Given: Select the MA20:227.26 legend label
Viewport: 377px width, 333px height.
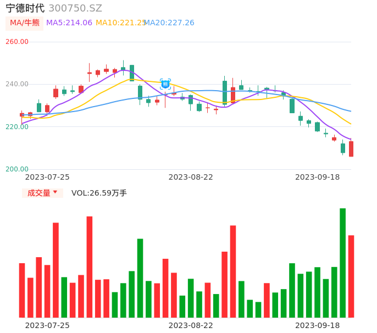Looking at the screenshot, I should (169, 23).
